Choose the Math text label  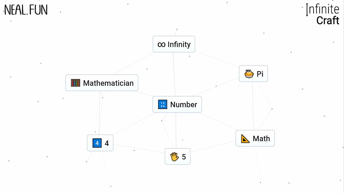(261, 139)
